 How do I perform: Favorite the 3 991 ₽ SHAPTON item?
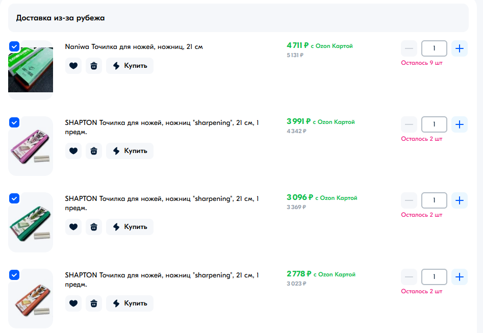pos(73,151)
